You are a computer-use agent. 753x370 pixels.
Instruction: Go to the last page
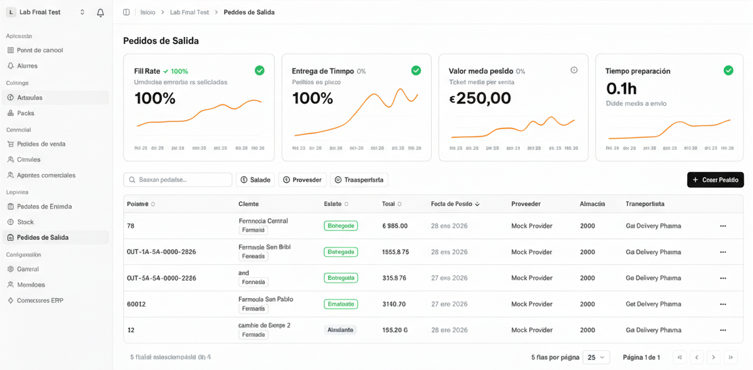tap(731, 357)
